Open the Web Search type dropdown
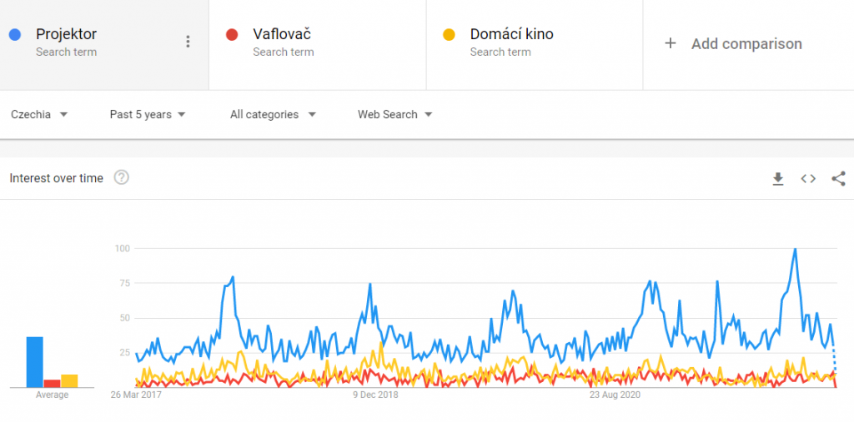This screenshot has height=422, width=854. tap(394, 115)
